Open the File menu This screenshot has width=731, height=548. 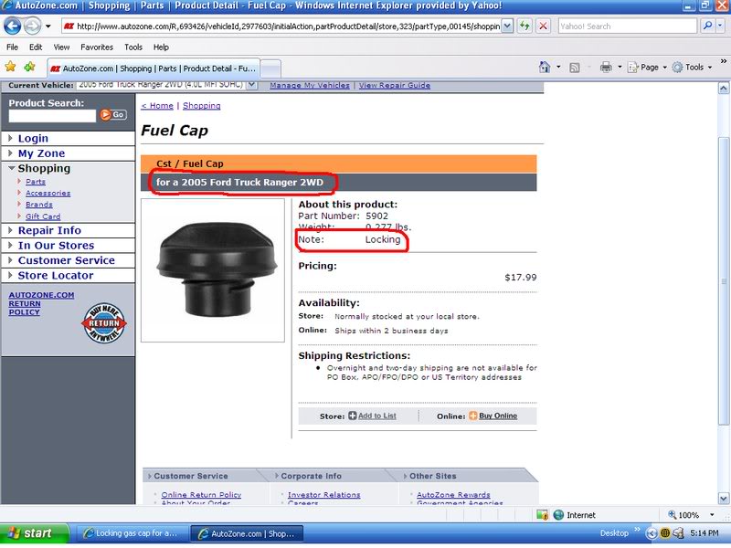[12, 47]
